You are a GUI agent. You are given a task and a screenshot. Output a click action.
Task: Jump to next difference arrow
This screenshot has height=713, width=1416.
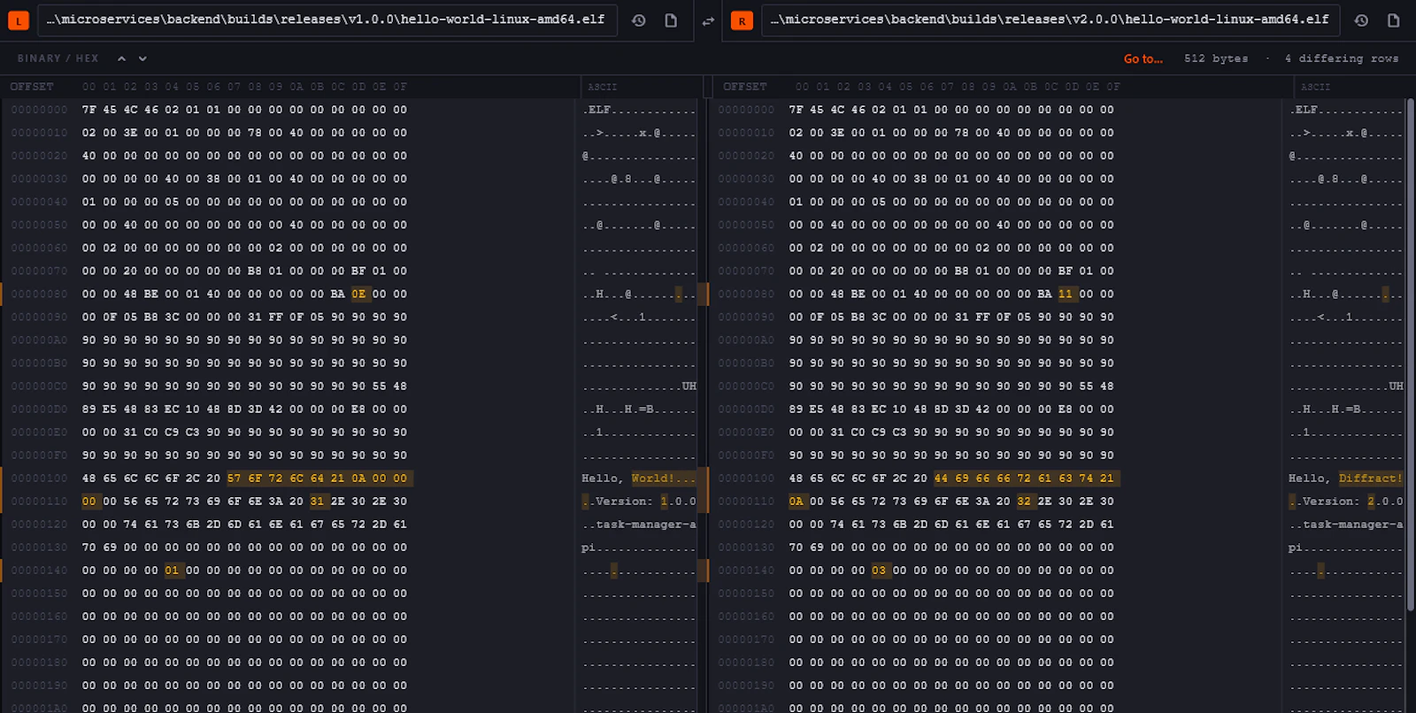(x=142, y=58)
